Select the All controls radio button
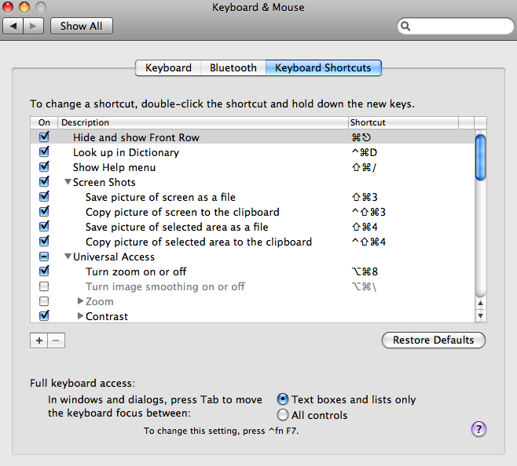This screenshot has width=517, height=466. coord(283,415)
